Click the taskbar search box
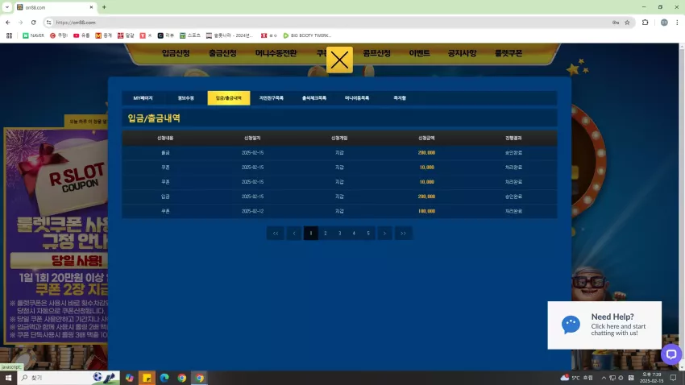Image resolution: width=685 pixels, height=385 pixels. (x=68, y=378)
